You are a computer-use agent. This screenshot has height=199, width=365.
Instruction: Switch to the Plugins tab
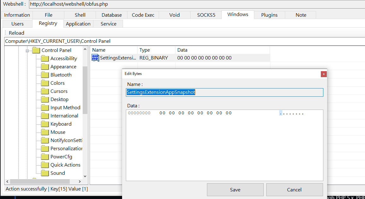pyautogui.click(x=269, y=15)
